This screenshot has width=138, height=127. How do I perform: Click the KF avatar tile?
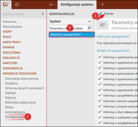[103, 25]
